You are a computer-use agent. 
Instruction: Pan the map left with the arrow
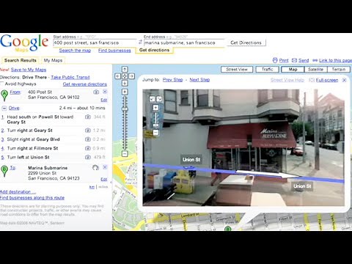(117, 76)
